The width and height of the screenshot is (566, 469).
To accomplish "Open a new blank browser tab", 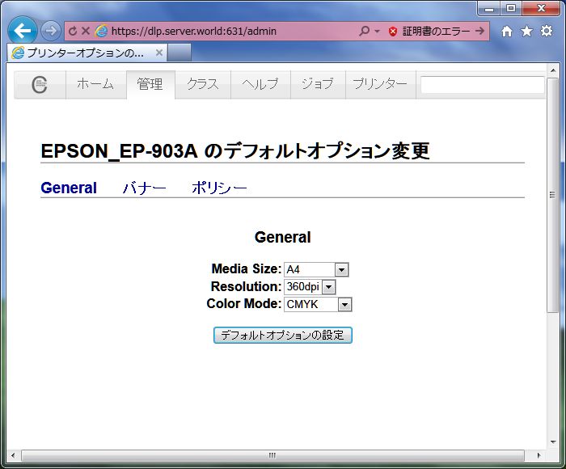I will 180,53.
